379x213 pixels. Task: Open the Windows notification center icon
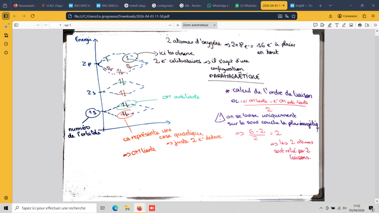tap(371, 208)
